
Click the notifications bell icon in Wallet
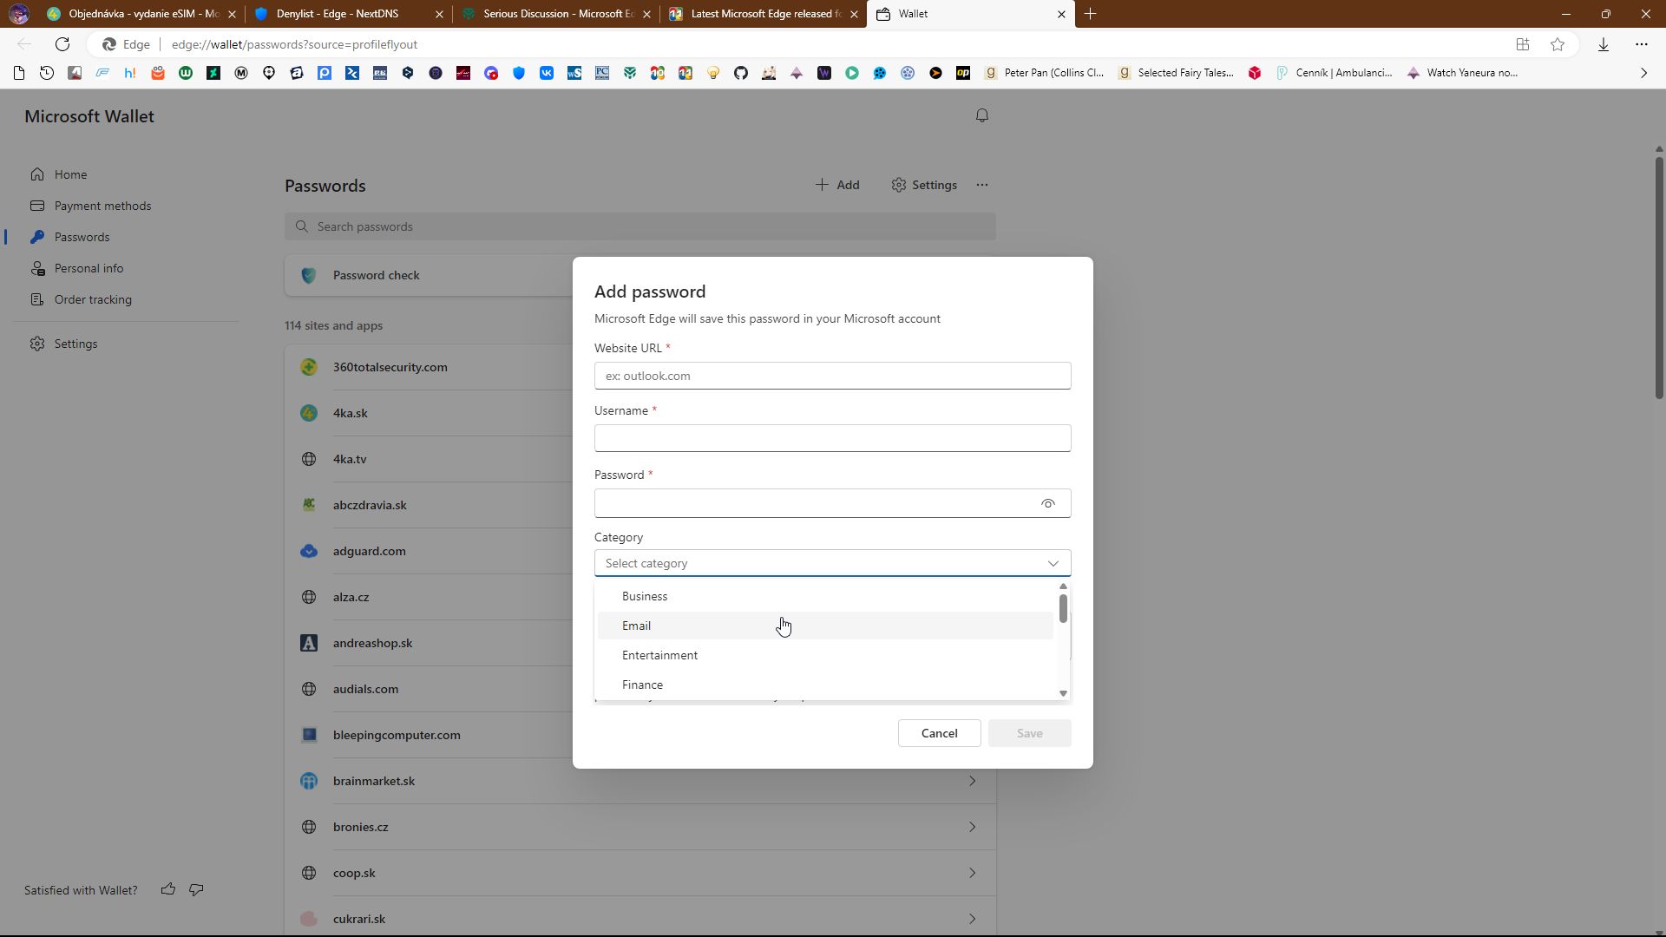982,115
